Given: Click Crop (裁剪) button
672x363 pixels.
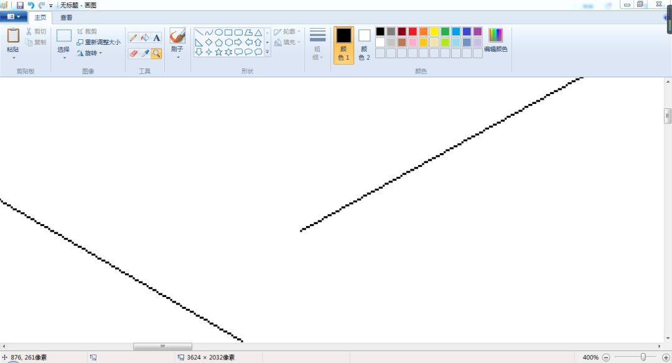Looking at the screenshot, I should (x=86, y=31).
